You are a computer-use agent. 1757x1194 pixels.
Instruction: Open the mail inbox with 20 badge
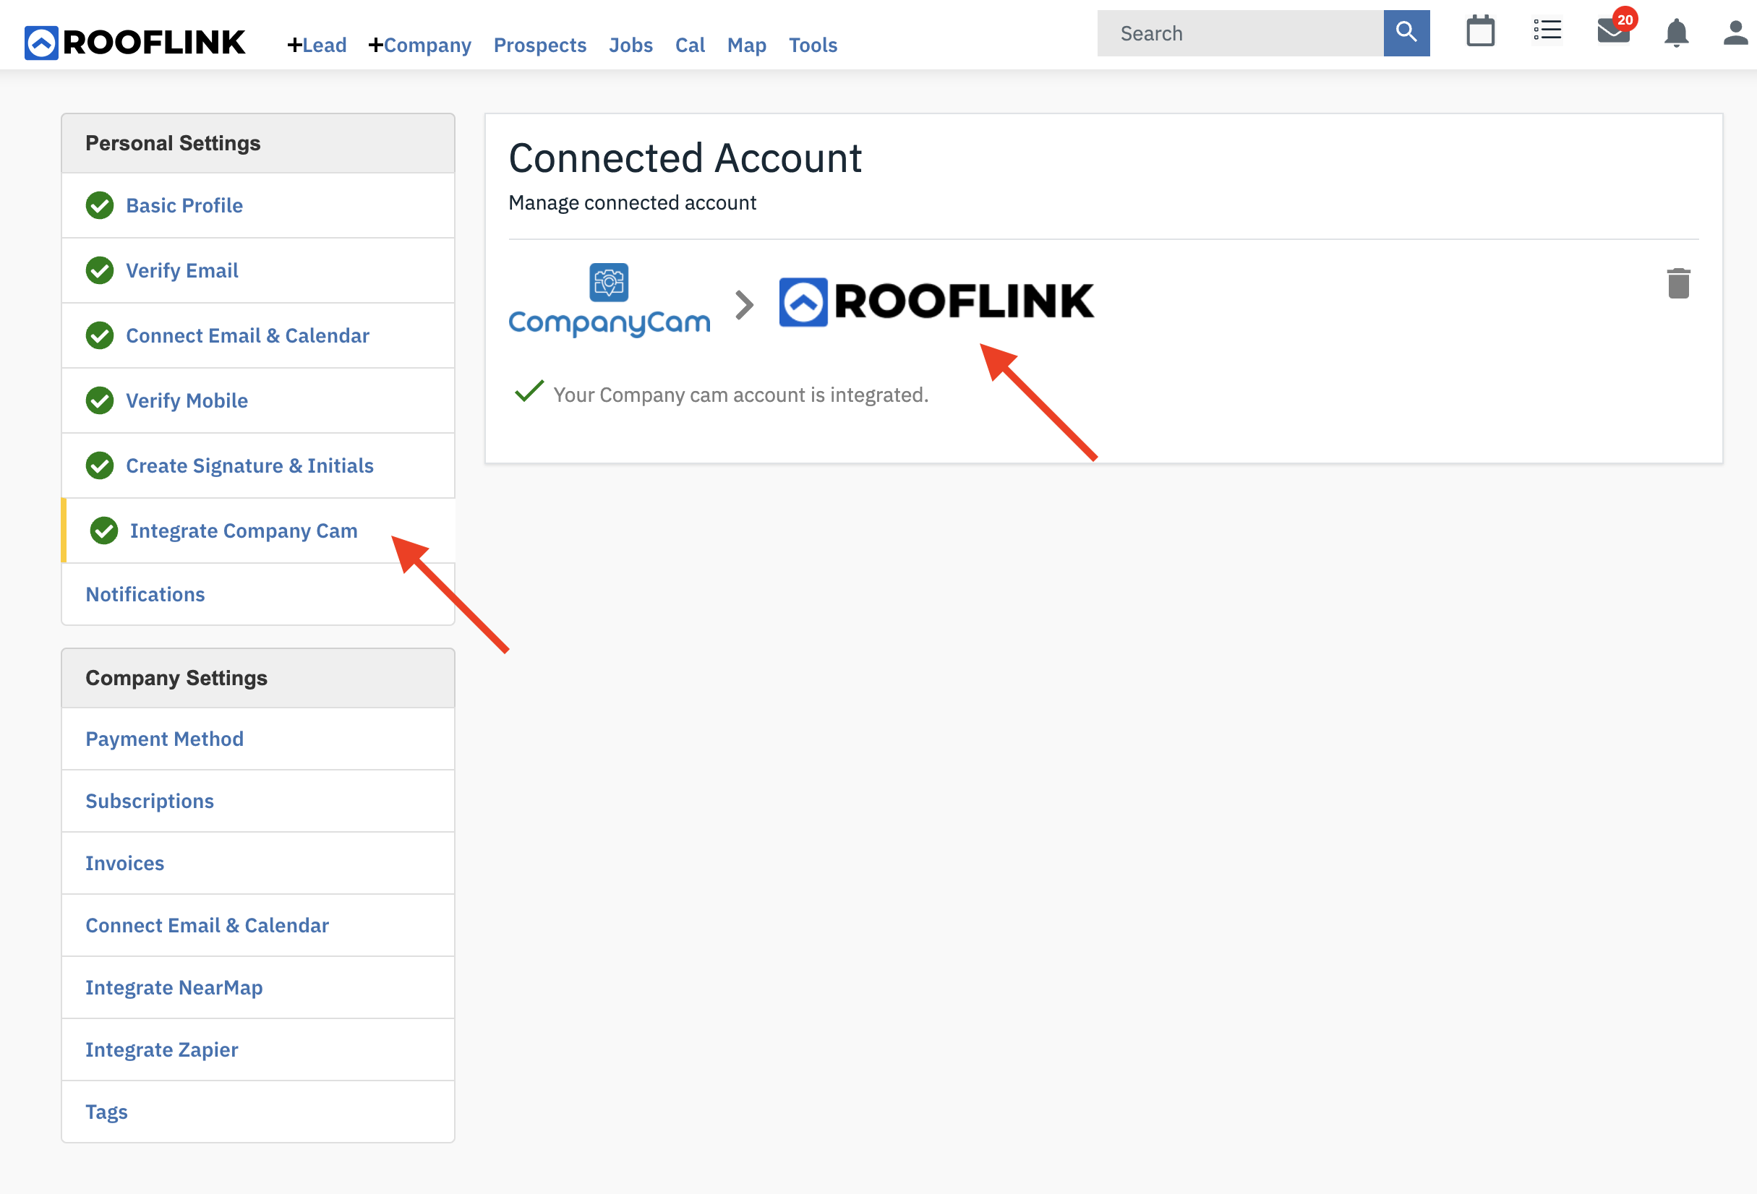coord(1615,29)
